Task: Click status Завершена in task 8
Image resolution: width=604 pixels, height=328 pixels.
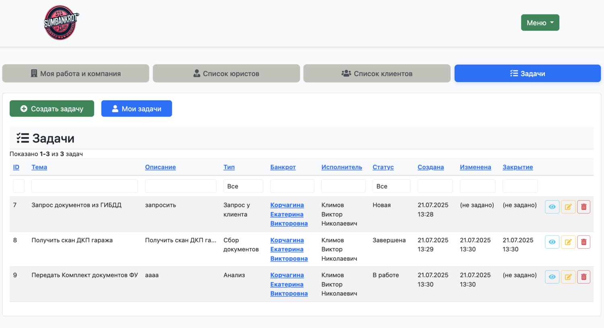Action: click(389, 240)
